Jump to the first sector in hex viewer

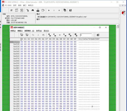pos(50,35)
